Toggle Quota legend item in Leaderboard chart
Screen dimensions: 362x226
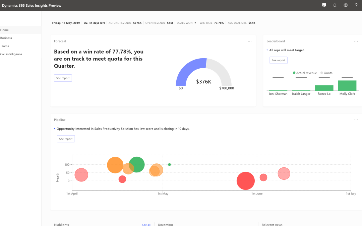tap(326, 73)
